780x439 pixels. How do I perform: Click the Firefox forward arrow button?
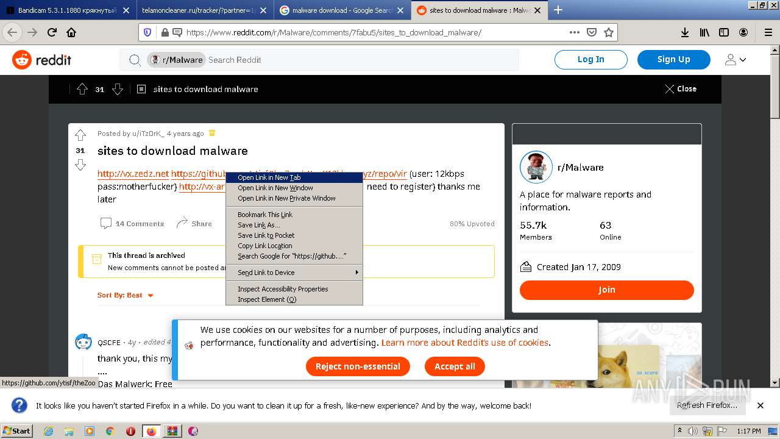pyautogui.click(x=32, y=32)
